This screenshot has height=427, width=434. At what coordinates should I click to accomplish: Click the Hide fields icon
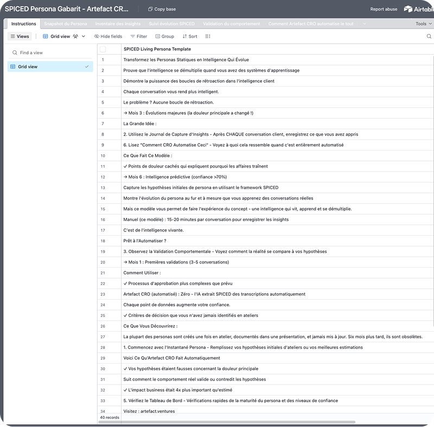click(x=108, y=36)
